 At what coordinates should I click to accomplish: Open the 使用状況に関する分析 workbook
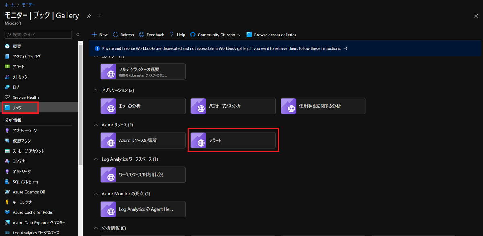click(x=323, y=106)
